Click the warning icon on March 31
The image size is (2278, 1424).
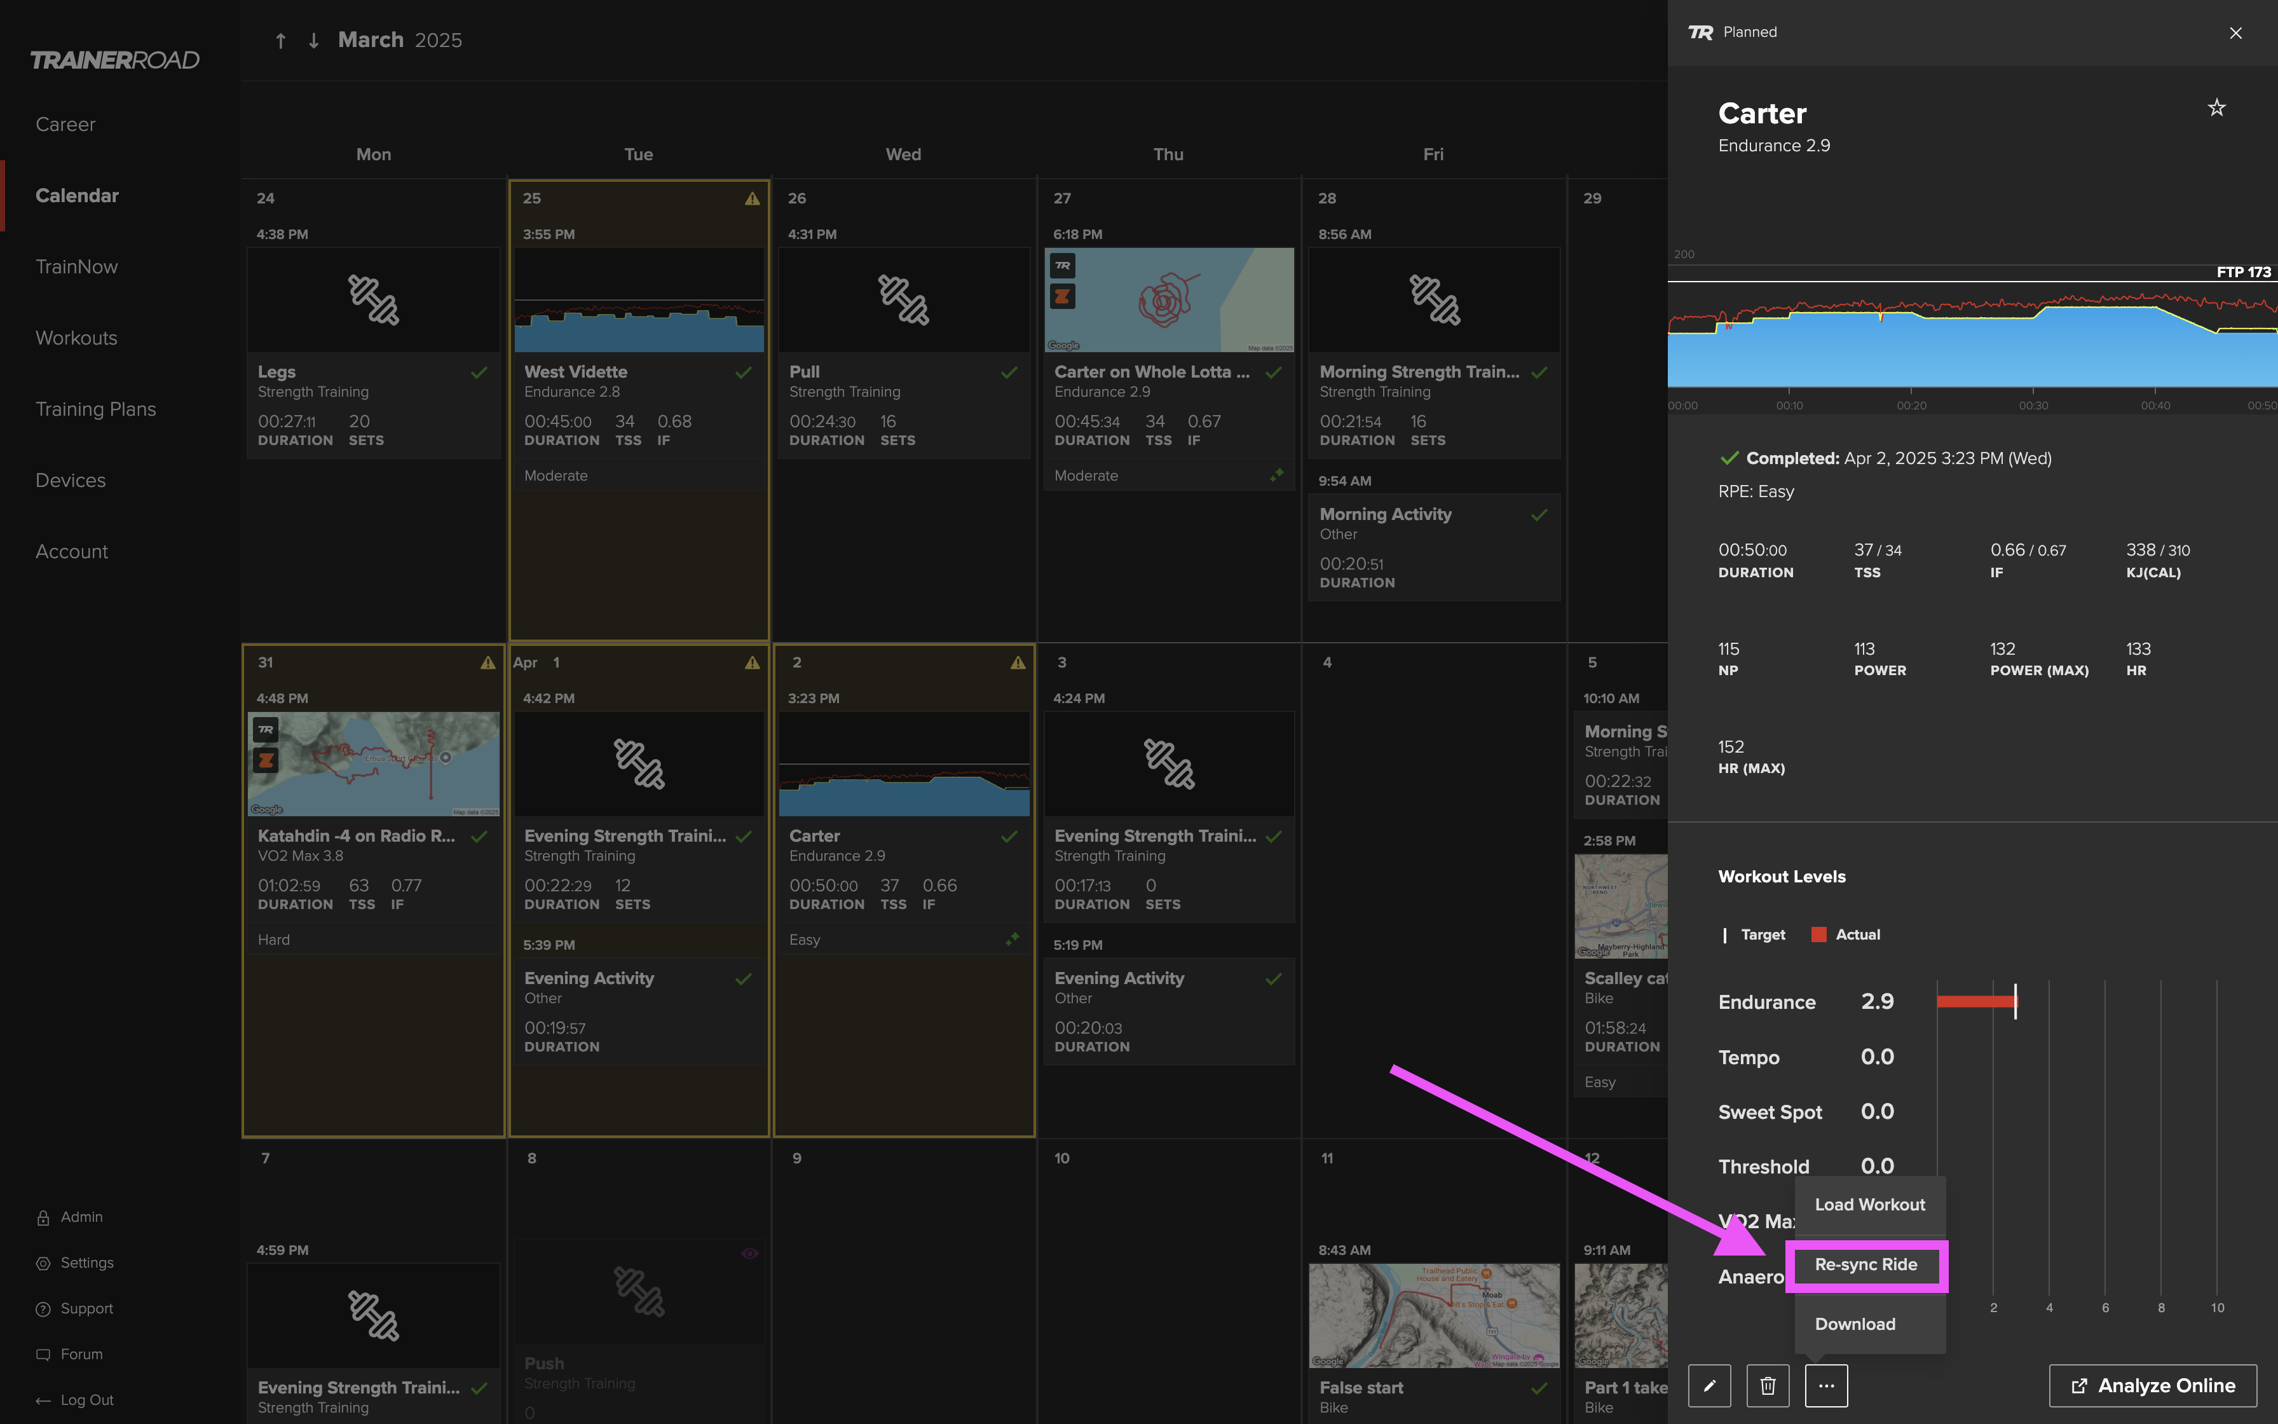488,663
